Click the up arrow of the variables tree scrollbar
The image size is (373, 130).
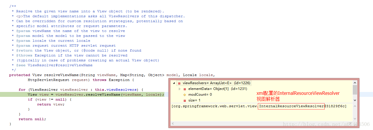click(355, 82)
